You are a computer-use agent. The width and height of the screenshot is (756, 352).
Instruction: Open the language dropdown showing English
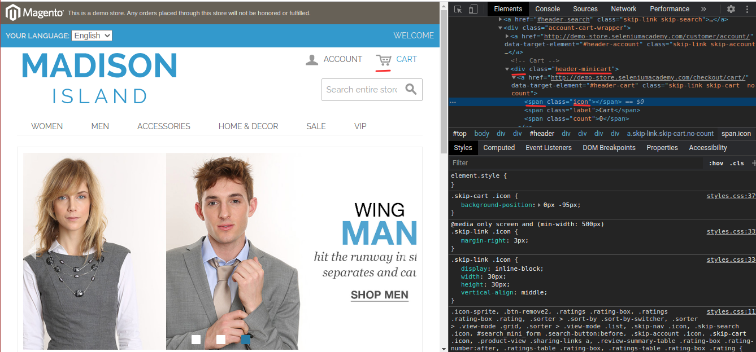92,36
